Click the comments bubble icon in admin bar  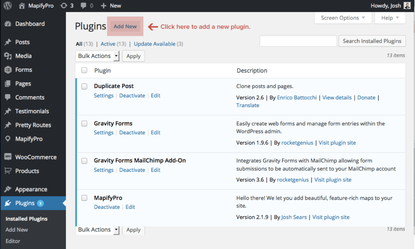(83, 6)
